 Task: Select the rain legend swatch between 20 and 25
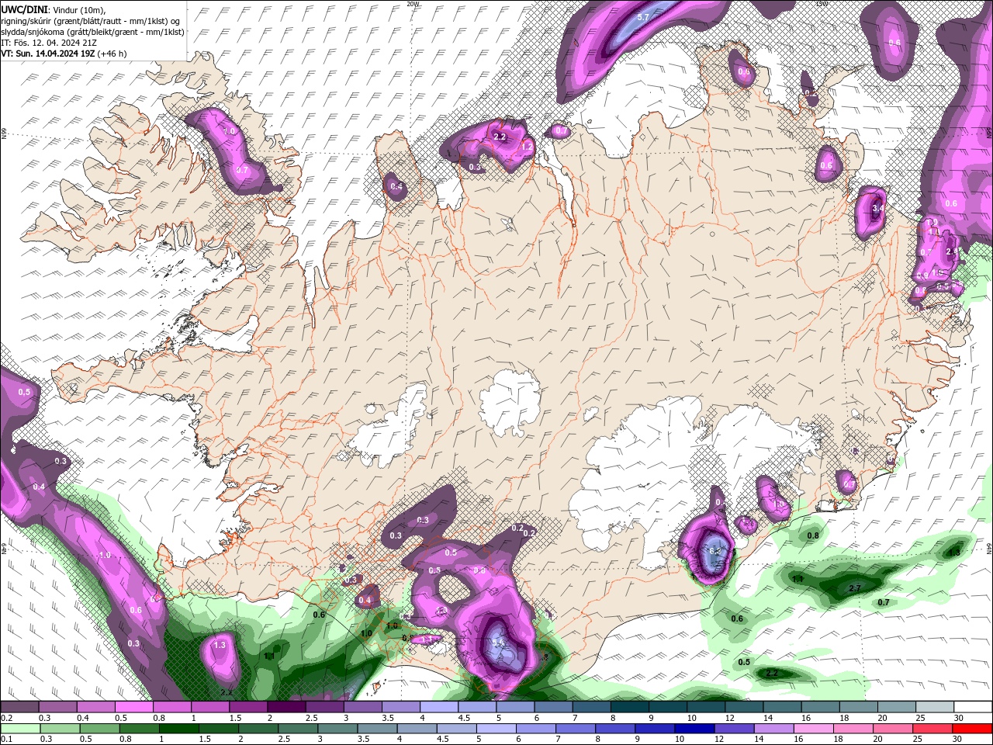point(891,729)
